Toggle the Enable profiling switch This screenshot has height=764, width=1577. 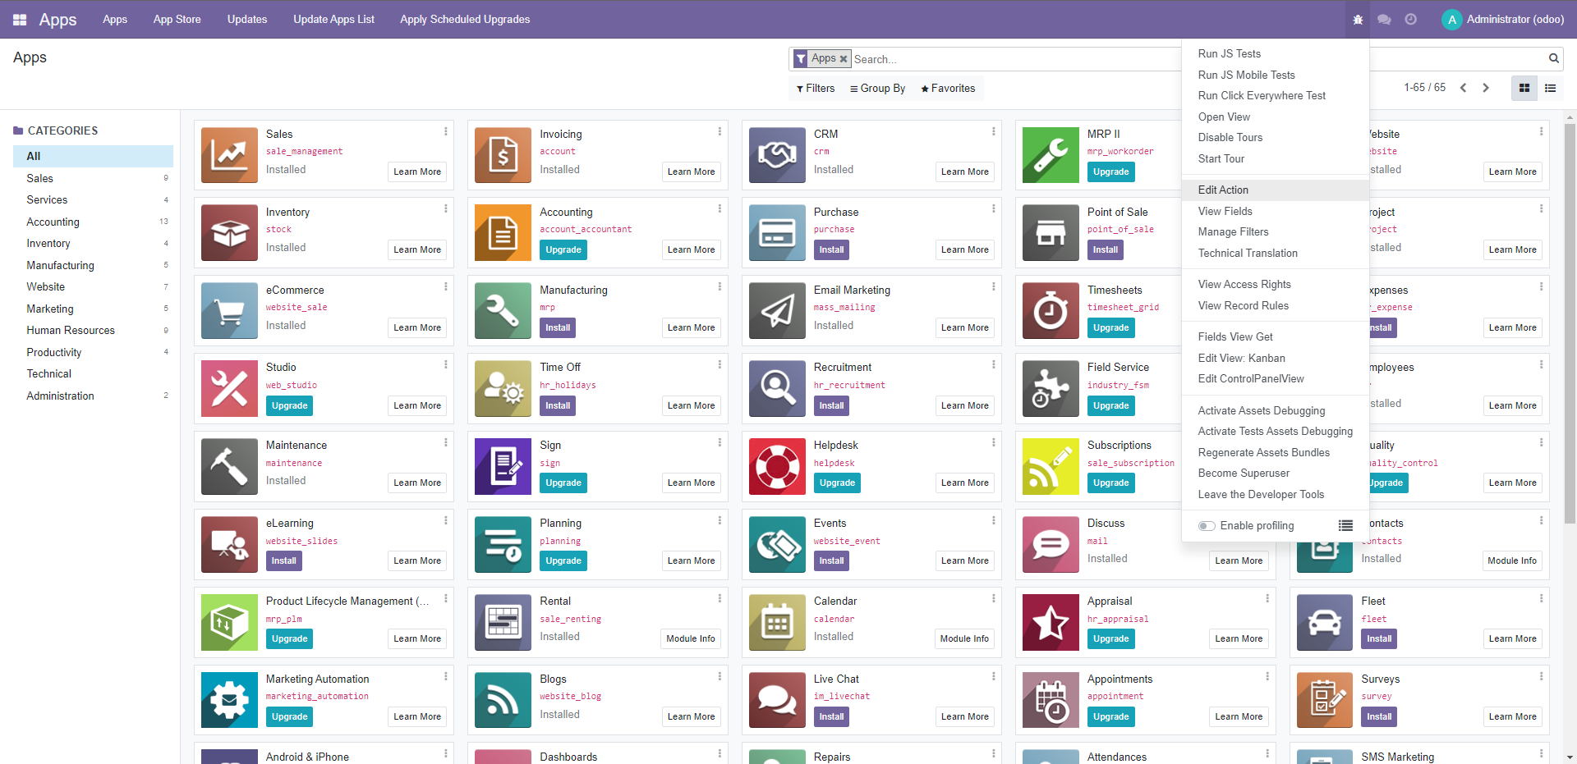1207,526
